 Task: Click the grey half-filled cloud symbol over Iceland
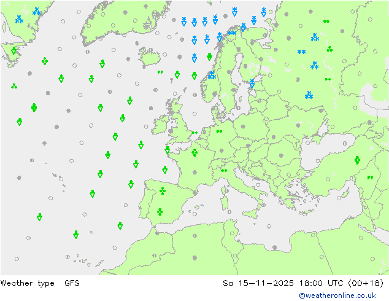pos(150,50)
